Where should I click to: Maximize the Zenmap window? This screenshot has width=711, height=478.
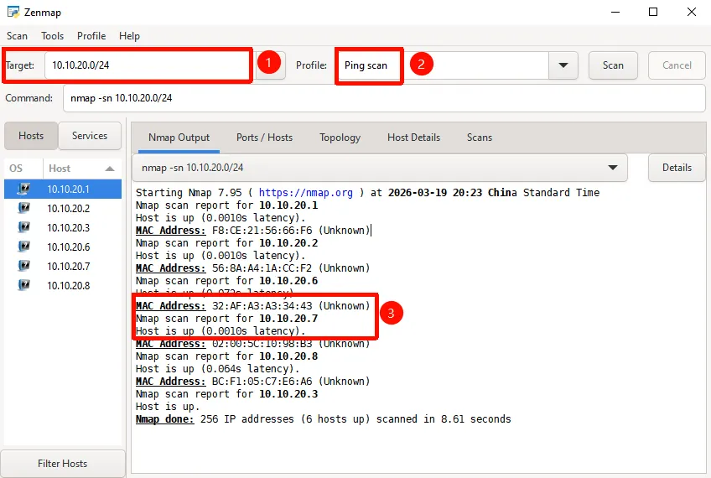coord(653,12)
